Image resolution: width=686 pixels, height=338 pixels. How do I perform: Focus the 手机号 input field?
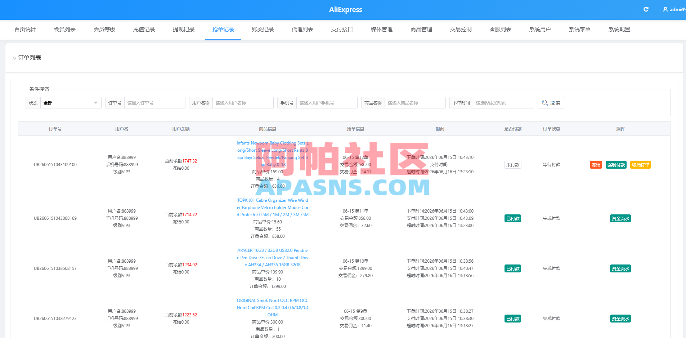[x=327, y=103]
